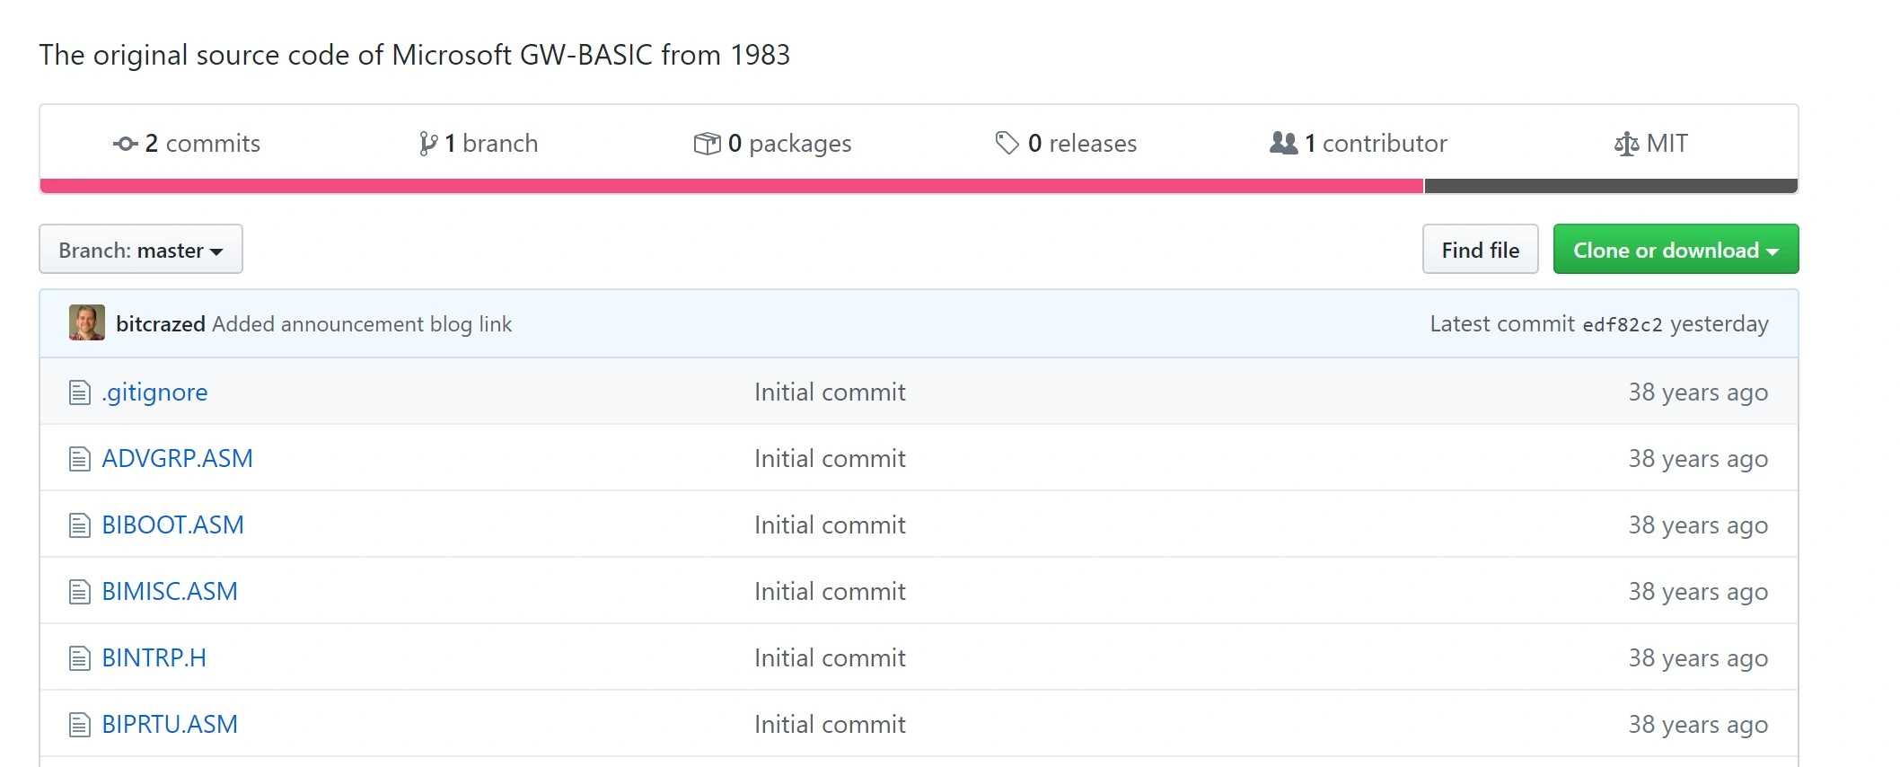The image size is (1900, 767).
Task: Open the 0 packages link
Action: pyautogui.click(x=773, y=143)
